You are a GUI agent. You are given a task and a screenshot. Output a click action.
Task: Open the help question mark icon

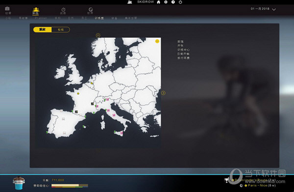pos(173,2)
